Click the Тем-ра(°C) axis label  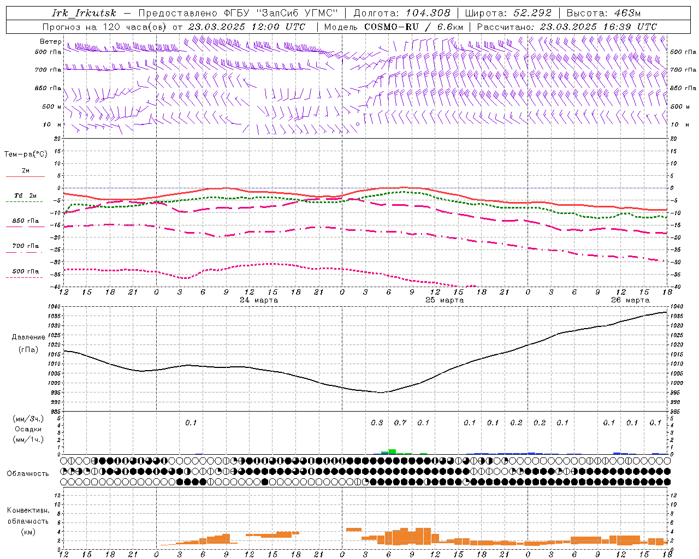(x=26, y=154)
